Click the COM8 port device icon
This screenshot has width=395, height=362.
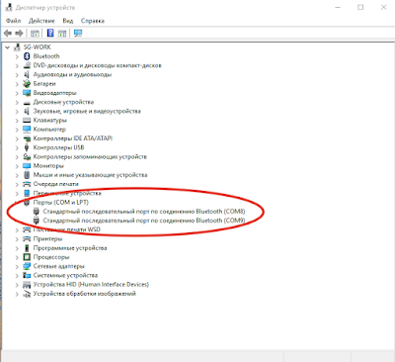37,212
